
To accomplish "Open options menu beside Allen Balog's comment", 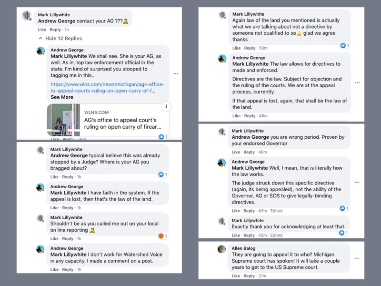I will (x=356, y=258).
